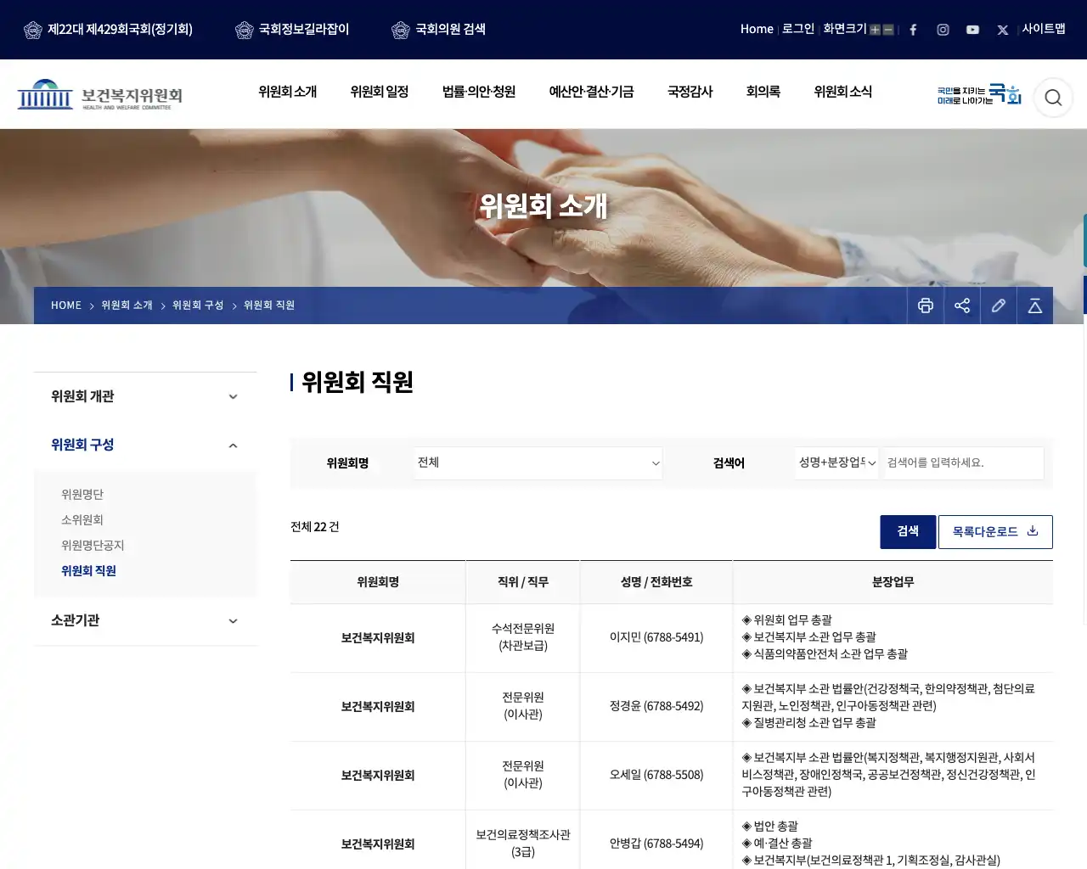Viewport: 1087px width, 869px height.
Task: Click HOME in the breadcrumb
Action: point(66,306)
